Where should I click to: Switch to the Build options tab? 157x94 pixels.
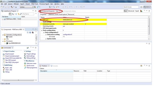[x=63, y=14]
